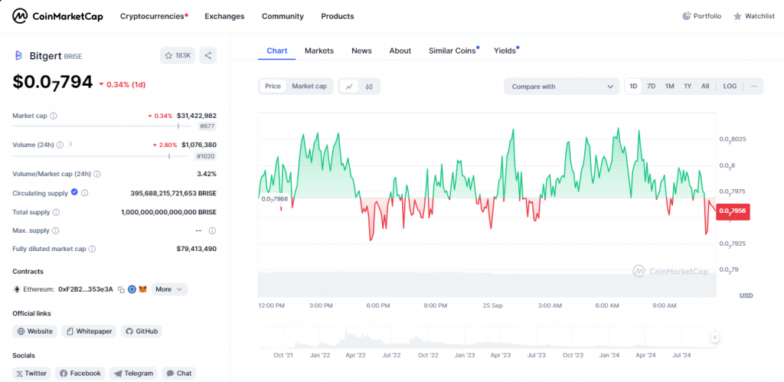Image resolution: width=784 pixels, height=382 pixels.
Task: Show info for Volume (24h)
Action: 60,145
